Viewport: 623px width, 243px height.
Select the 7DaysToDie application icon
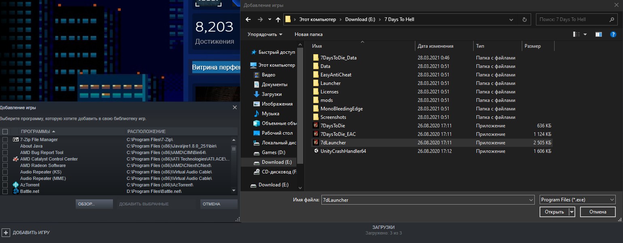click(316, 126)
